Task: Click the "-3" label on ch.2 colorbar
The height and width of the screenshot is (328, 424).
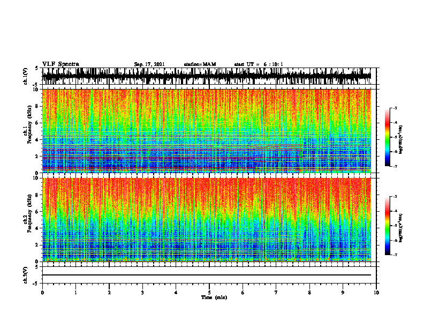Action: point(395,197)
